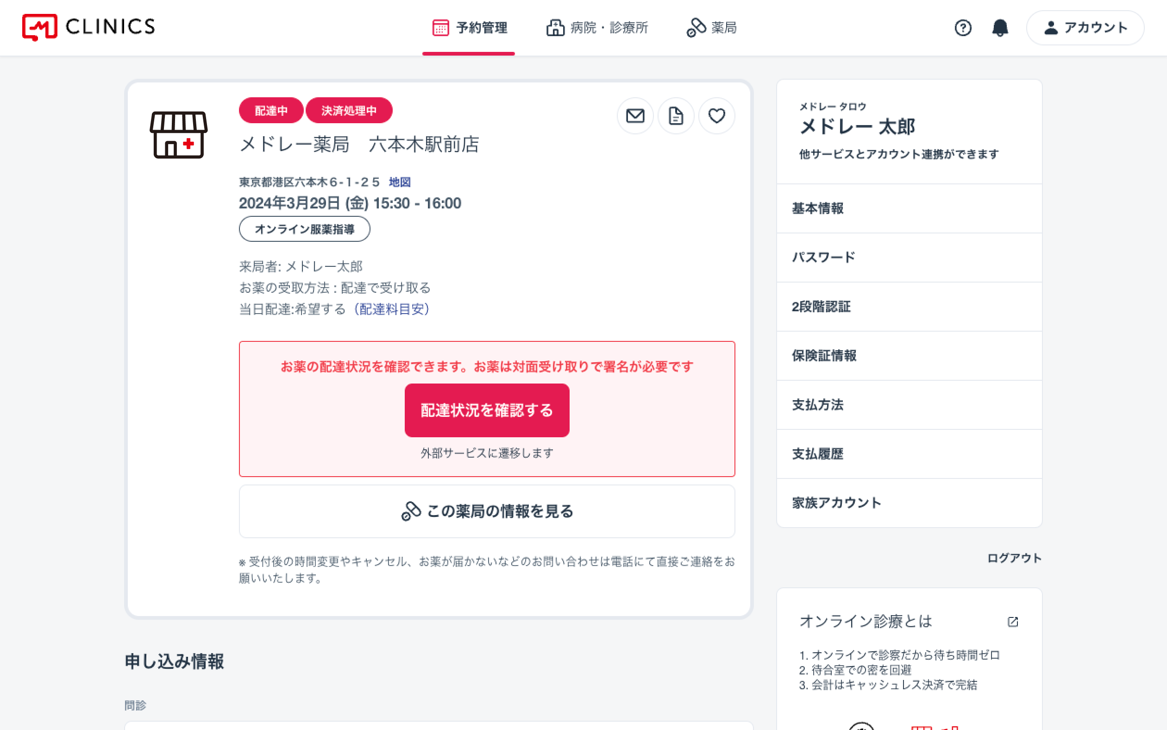The height and width of the screenshot is (730, 1167).
Task: Open notifications bell icon
Action: point(999,27)
